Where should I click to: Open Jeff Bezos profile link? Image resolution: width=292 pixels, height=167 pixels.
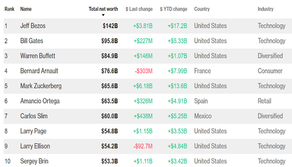(x=34, y=26)
